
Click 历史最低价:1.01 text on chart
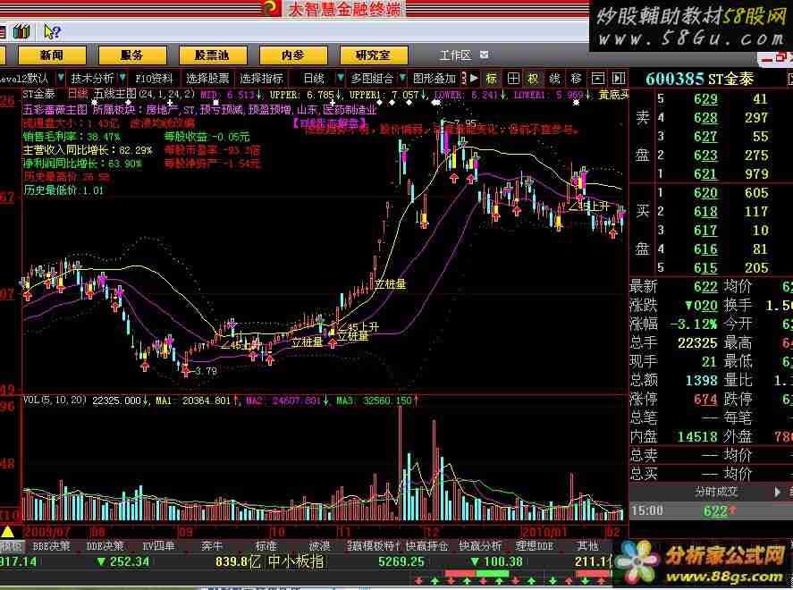[x=63, y=190]
